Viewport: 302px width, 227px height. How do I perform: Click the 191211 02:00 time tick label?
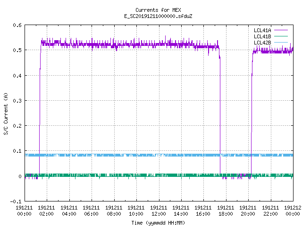[46, 211]
